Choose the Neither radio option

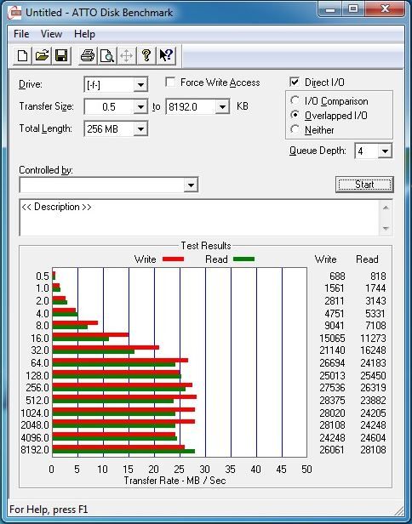(295, 129)
